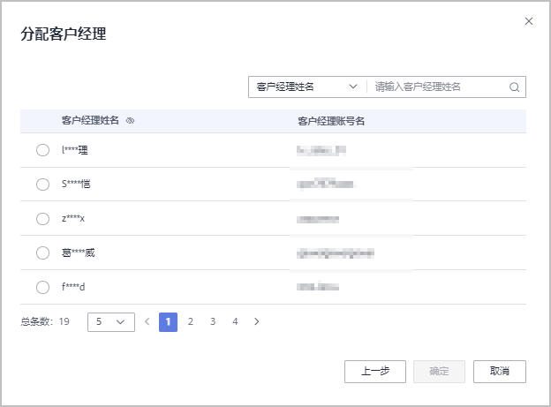Select the radio button for f****d

(42, 287)
